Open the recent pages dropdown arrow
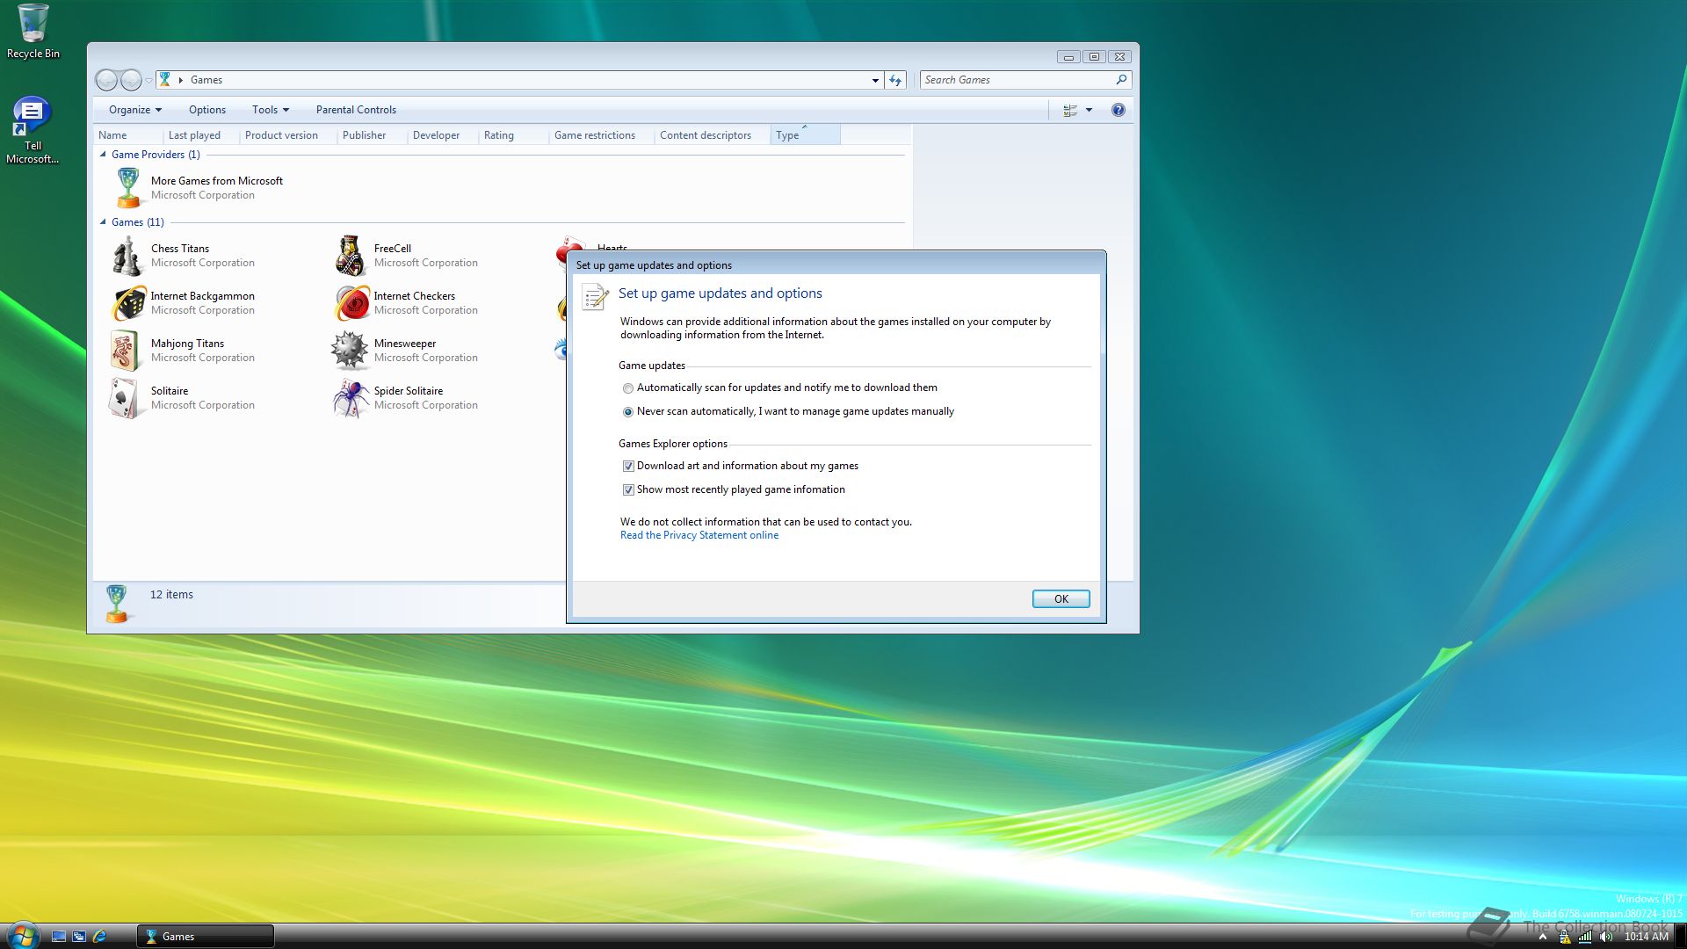 pos(148,80)
